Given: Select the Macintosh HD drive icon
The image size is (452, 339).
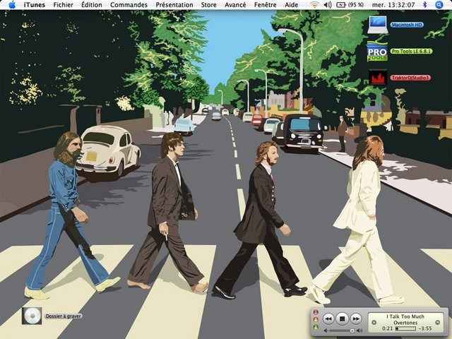Looking at the screenshot, I should [x=378, y=25].
